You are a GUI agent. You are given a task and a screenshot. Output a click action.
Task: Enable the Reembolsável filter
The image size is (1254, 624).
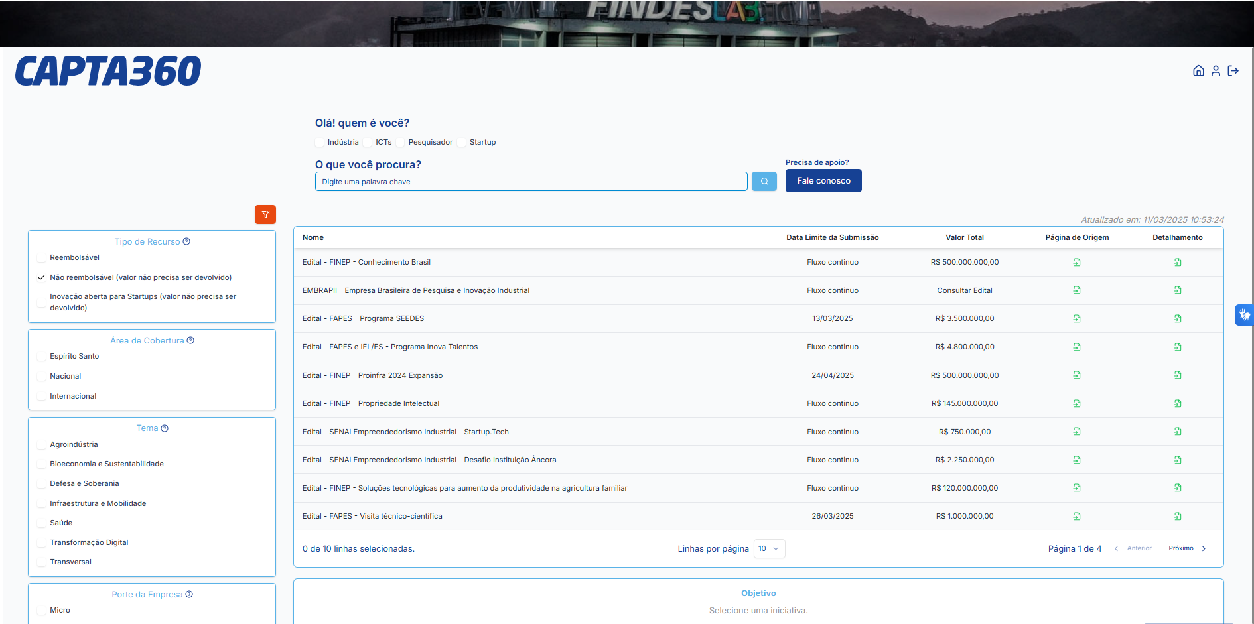click(42, 257)
